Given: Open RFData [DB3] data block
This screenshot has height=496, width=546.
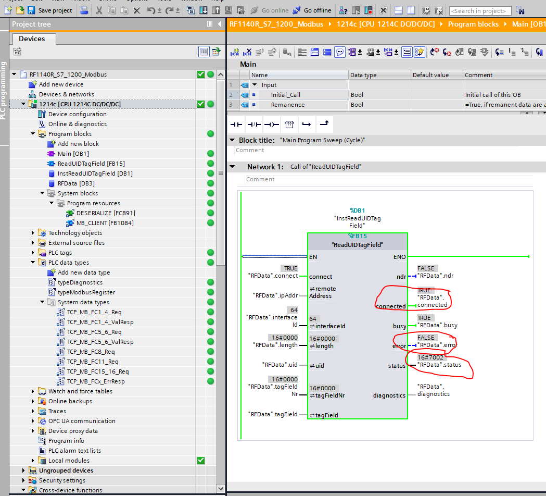Looking at the screenshot, I should (76, 183).
